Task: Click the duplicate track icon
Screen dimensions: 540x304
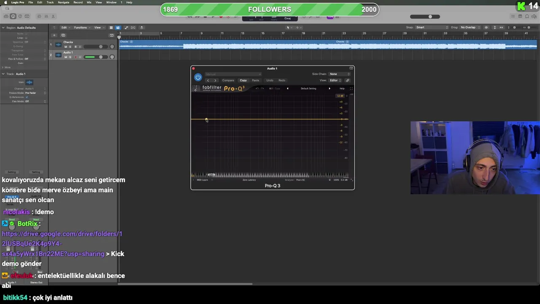Action: 63,35
